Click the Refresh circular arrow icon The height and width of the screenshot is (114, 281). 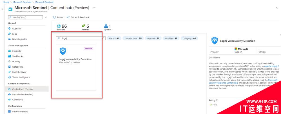54,17
